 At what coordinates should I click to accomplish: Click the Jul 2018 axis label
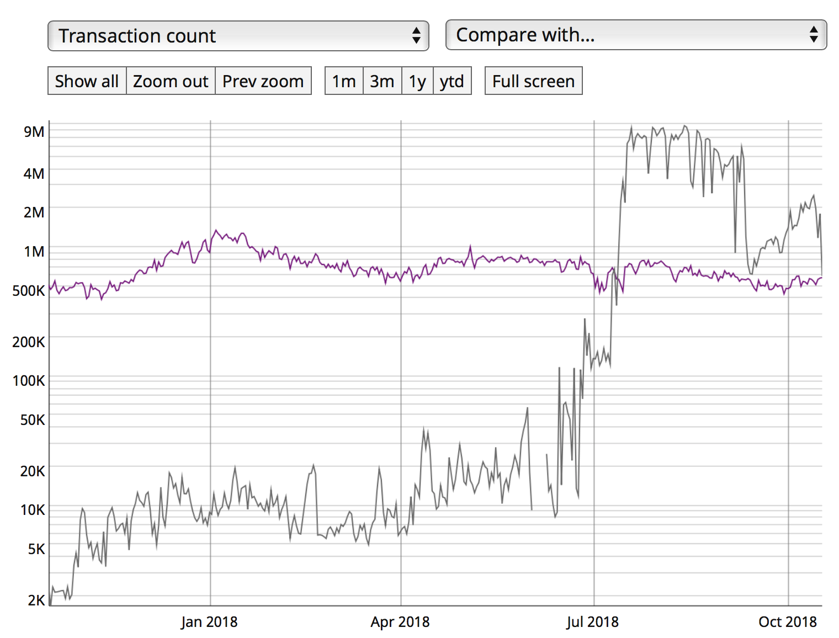pyautogui.click(x=593, y=622)
